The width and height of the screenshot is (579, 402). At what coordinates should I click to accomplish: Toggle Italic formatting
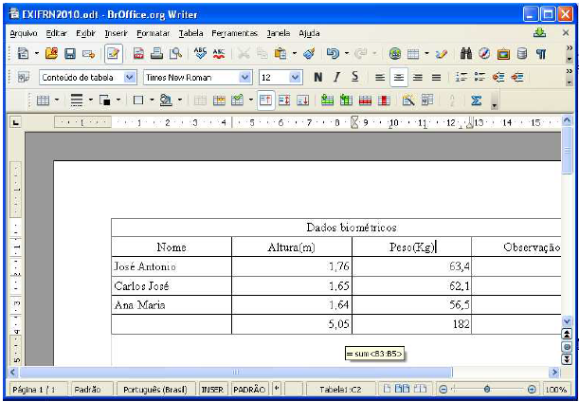(x=335, y=77)
